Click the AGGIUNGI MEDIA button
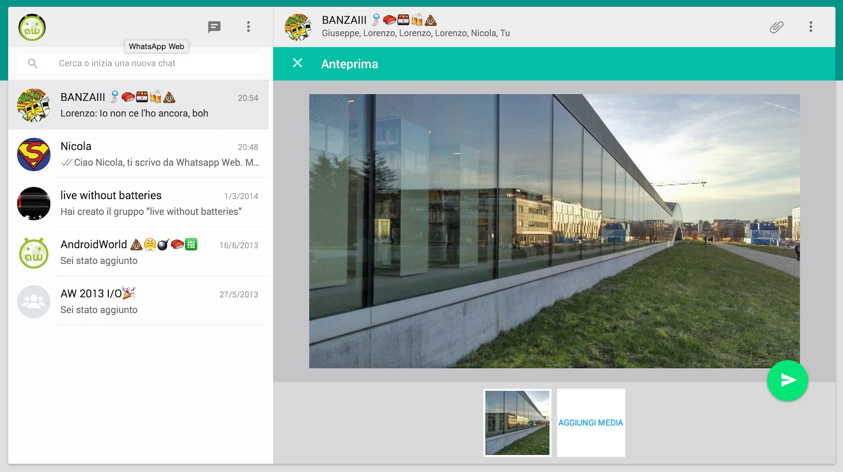 pyautogui.click(x=591, y=423)
